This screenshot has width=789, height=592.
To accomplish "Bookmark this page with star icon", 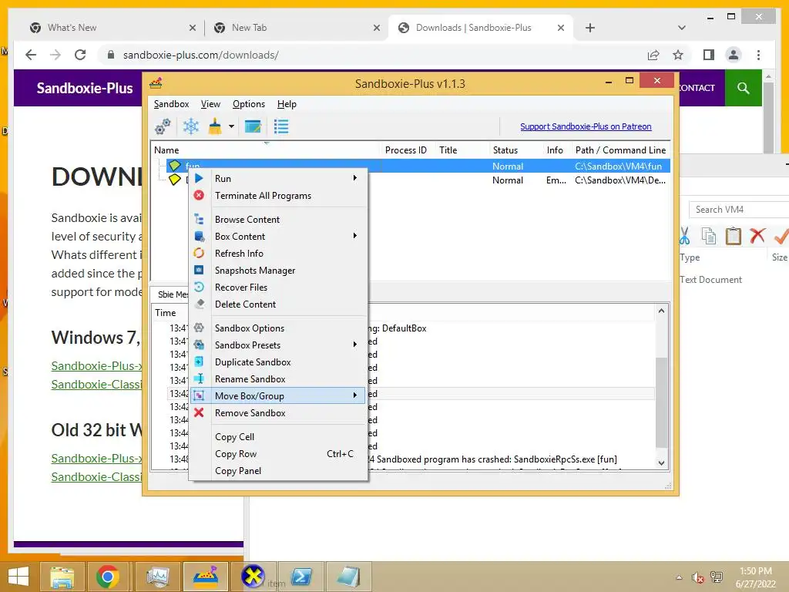I will tap(678, 55).
